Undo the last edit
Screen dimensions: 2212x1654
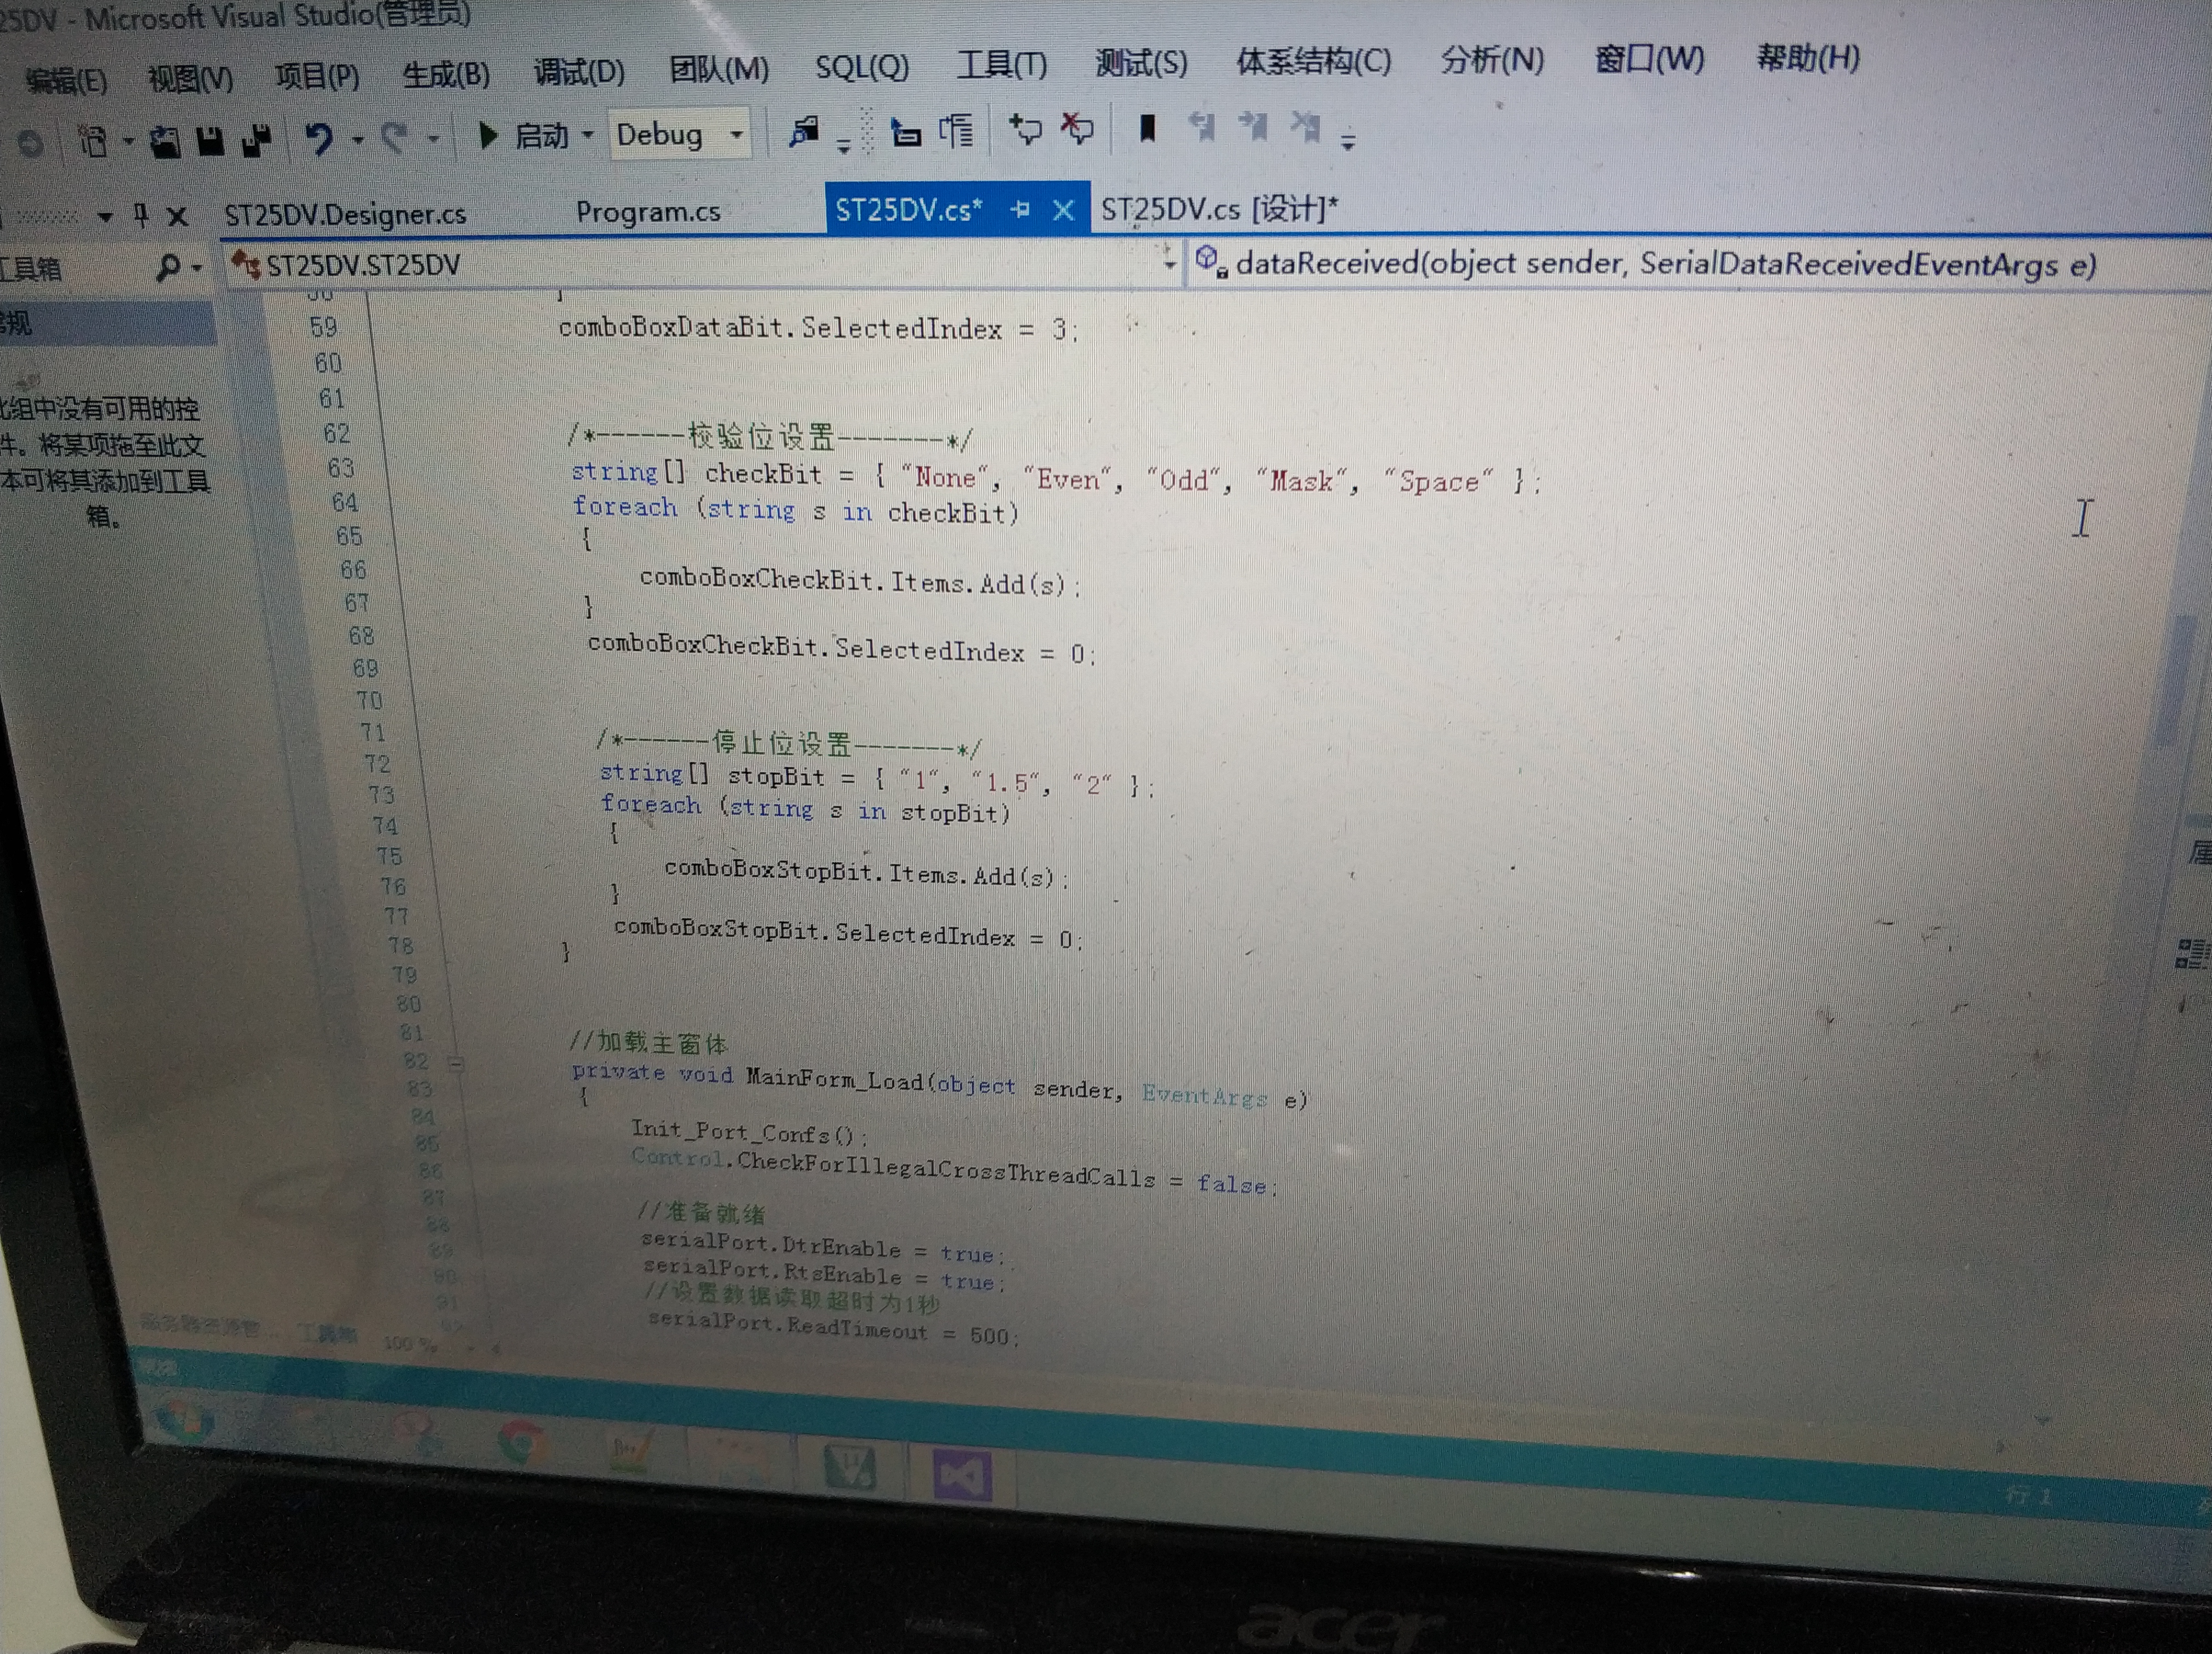[x=319, y=139]
